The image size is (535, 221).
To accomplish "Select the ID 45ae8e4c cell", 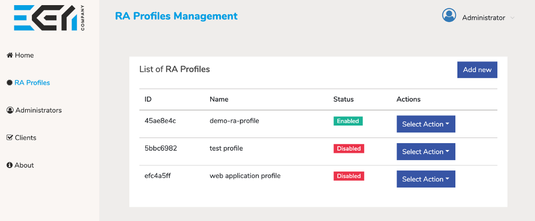I will (x=160, y=121).
